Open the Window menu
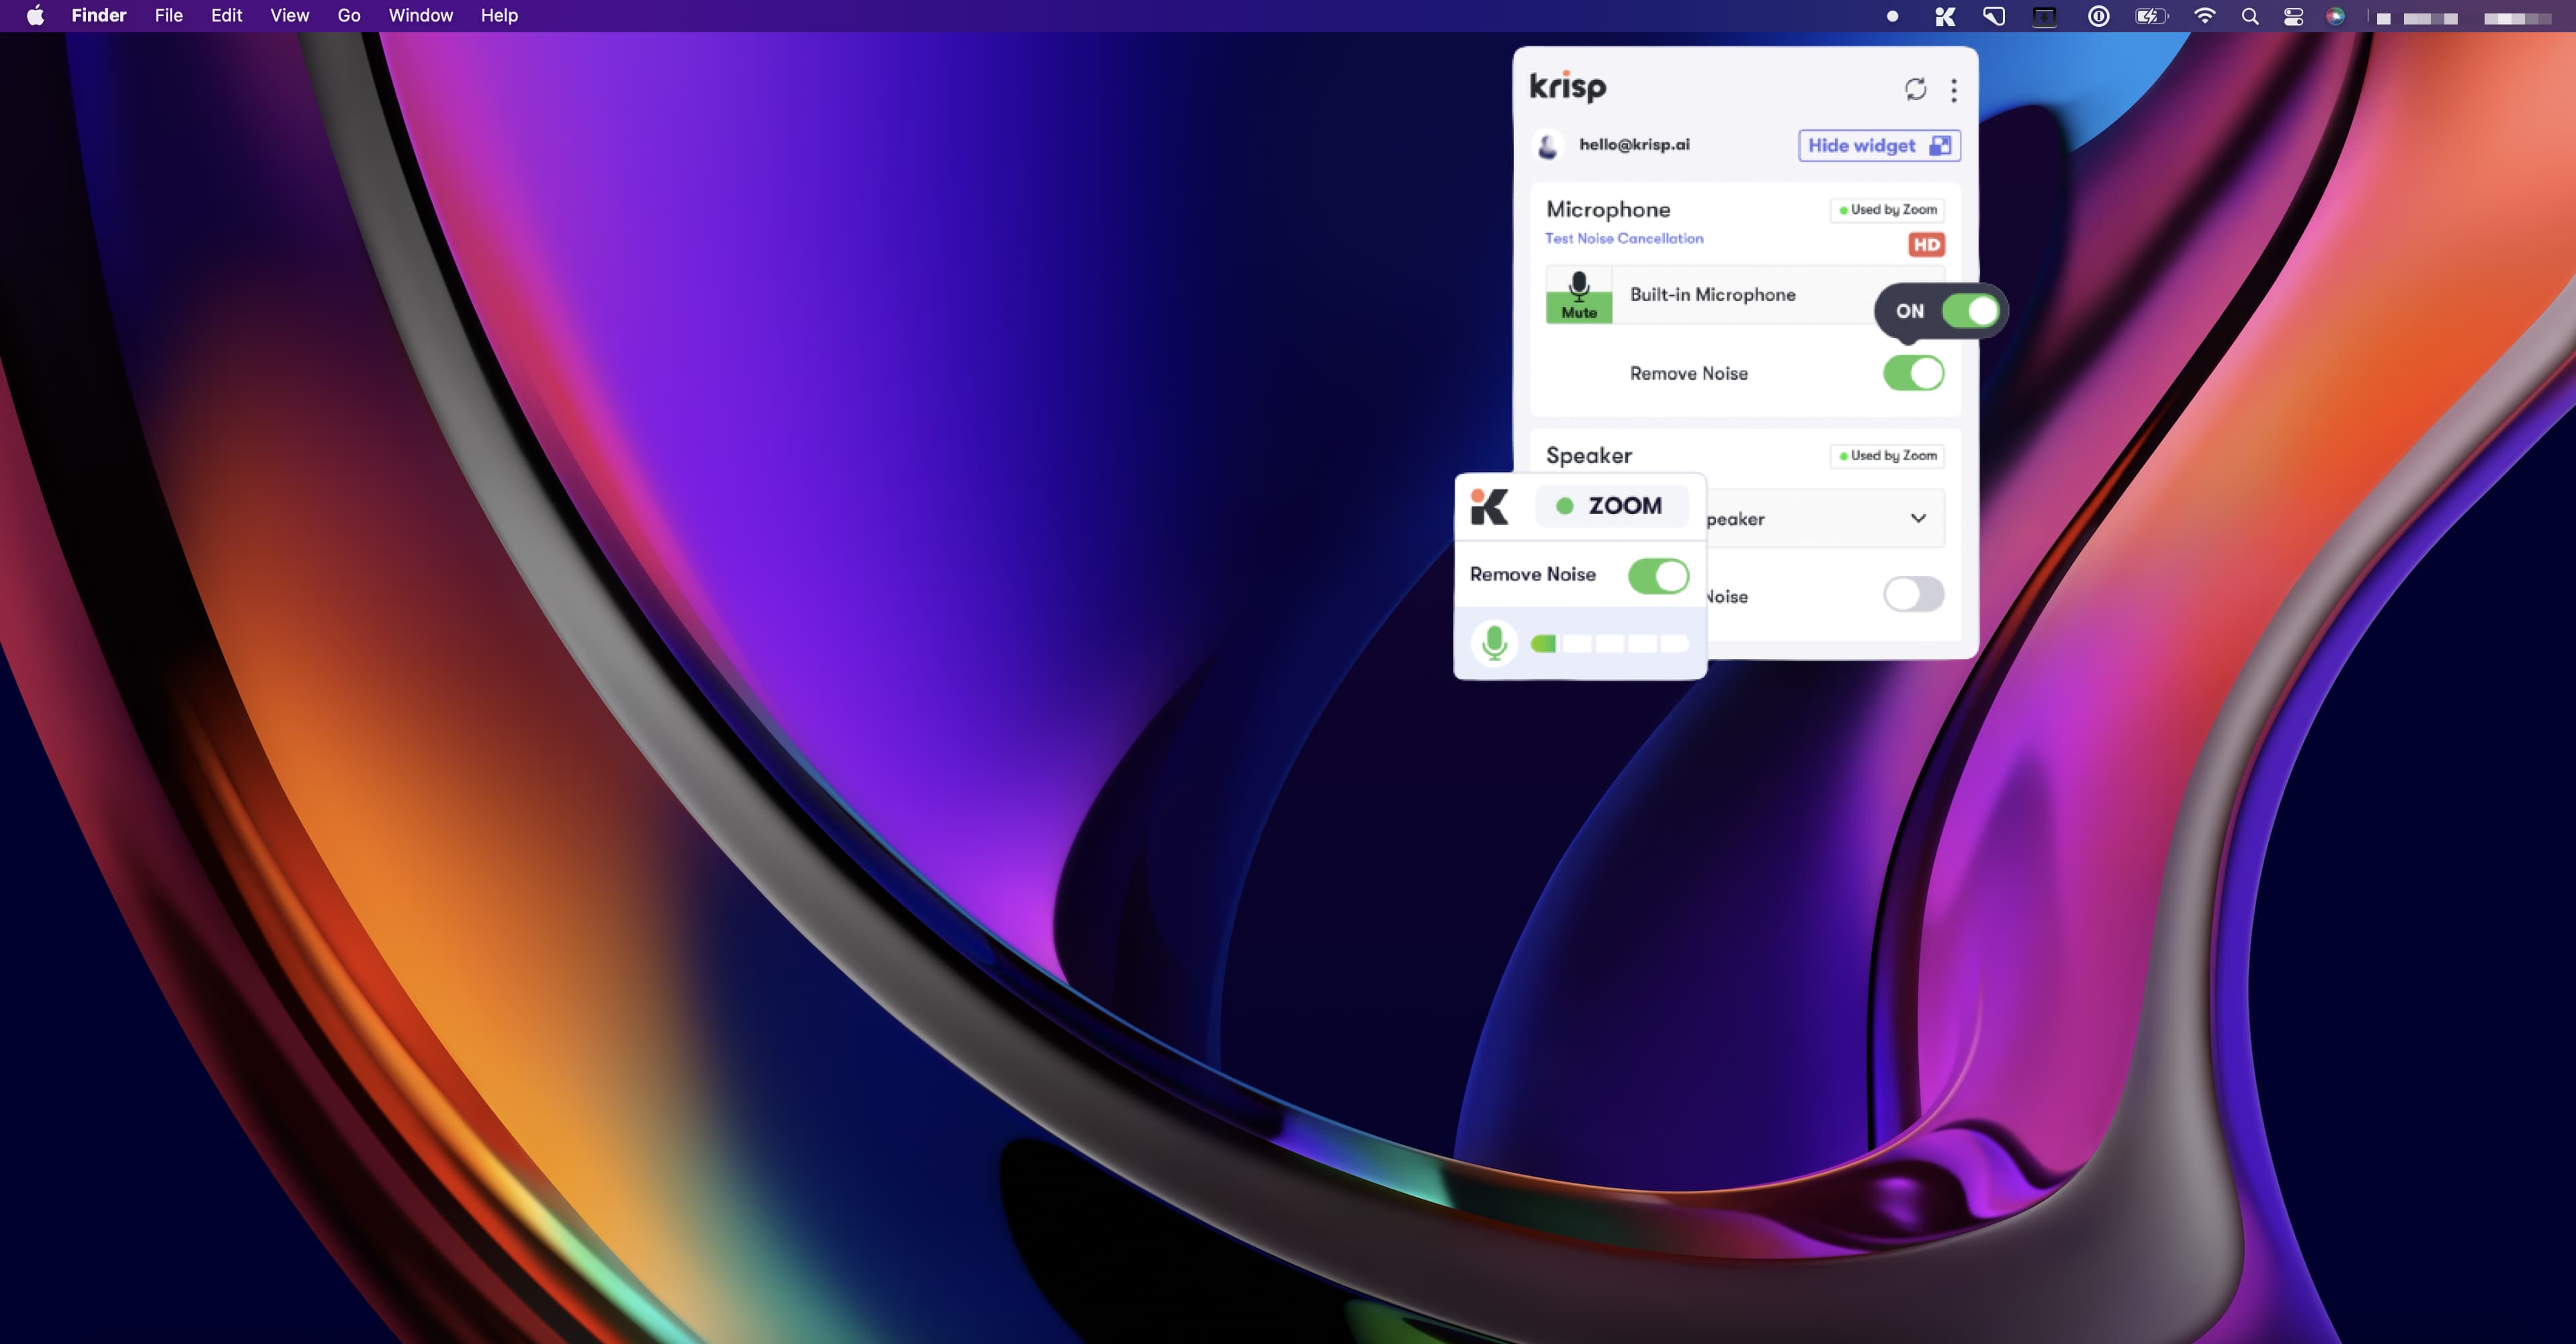 click(420, 16)
